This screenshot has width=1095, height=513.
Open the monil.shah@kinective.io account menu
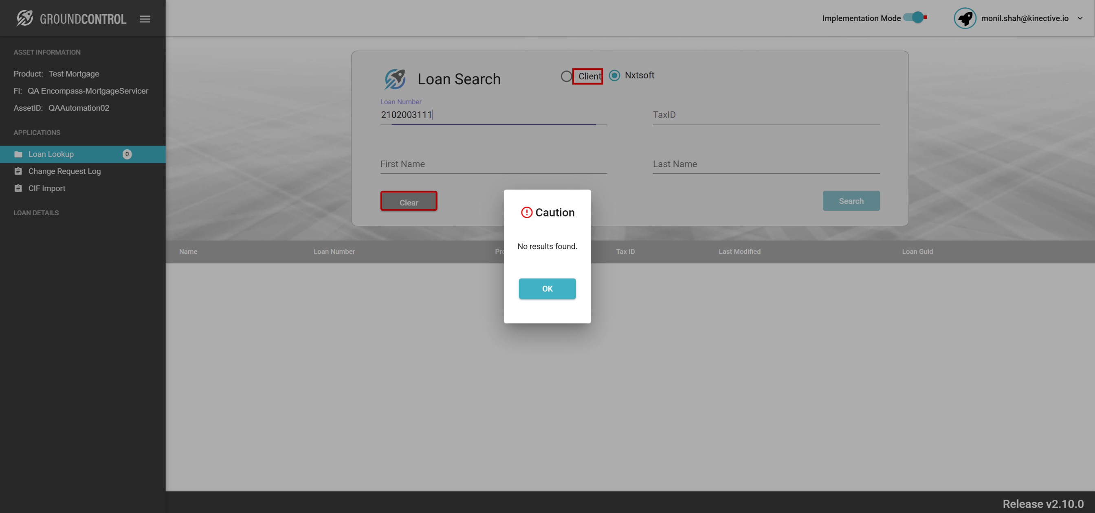pos(1025,19)
